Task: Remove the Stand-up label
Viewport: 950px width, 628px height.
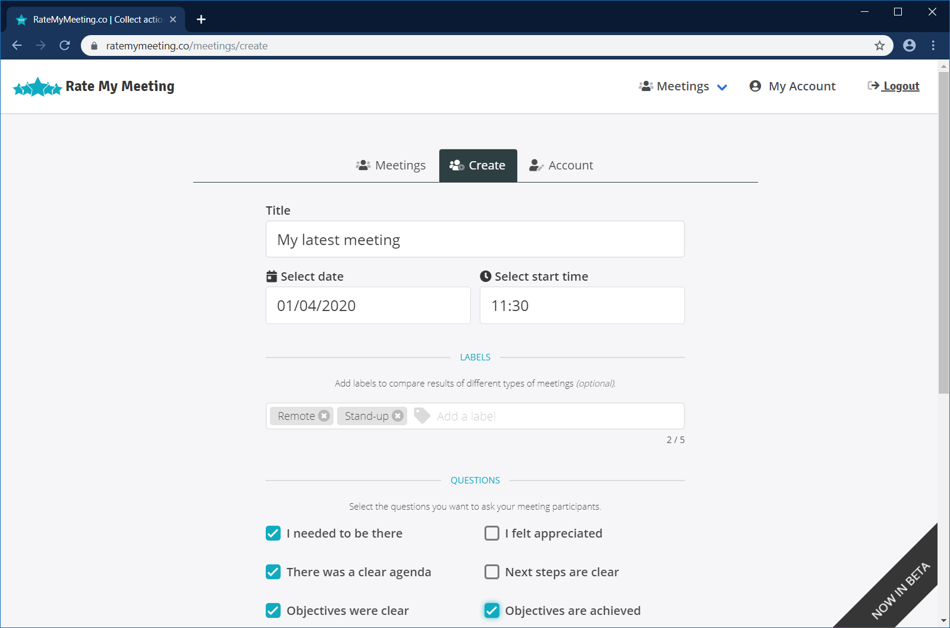Action: (x=398, y=416)
